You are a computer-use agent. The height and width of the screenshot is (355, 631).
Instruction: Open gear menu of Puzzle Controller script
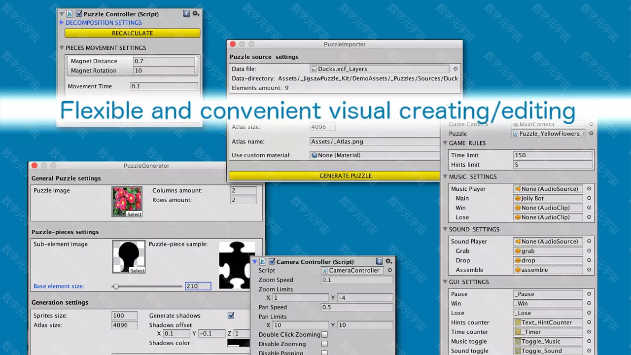196,14
